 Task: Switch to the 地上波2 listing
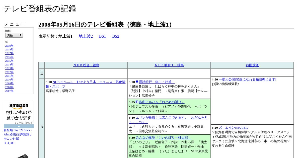click(86, 36)
